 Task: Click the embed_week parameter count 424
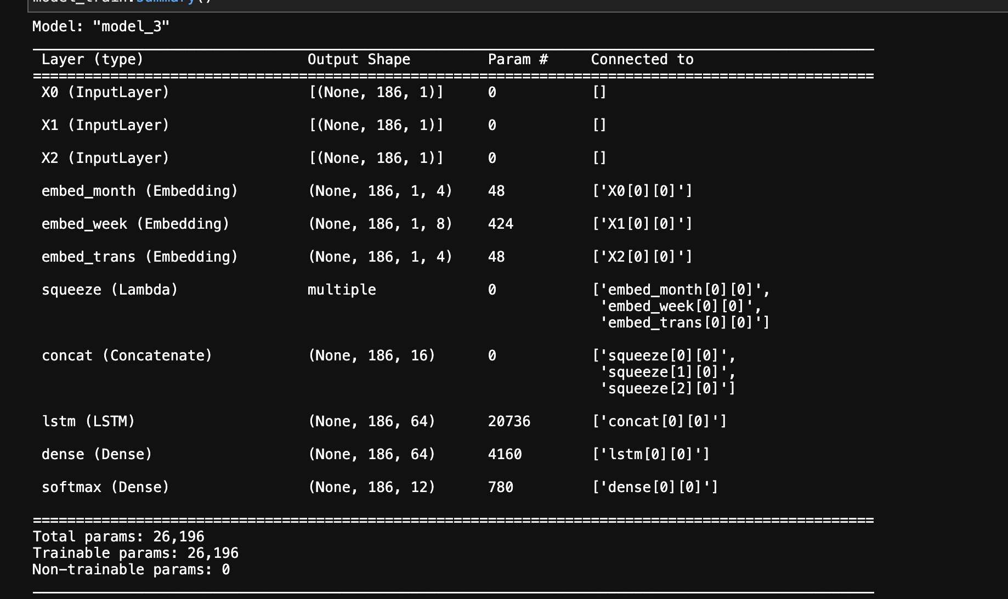501,224
